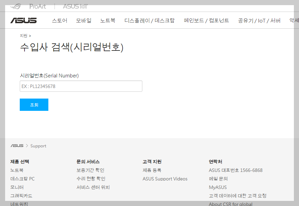Click the small ASUS logo in footer breadcrumb
Image resolution: width=299 pixels, height=206 pixels.
(17, 146)
